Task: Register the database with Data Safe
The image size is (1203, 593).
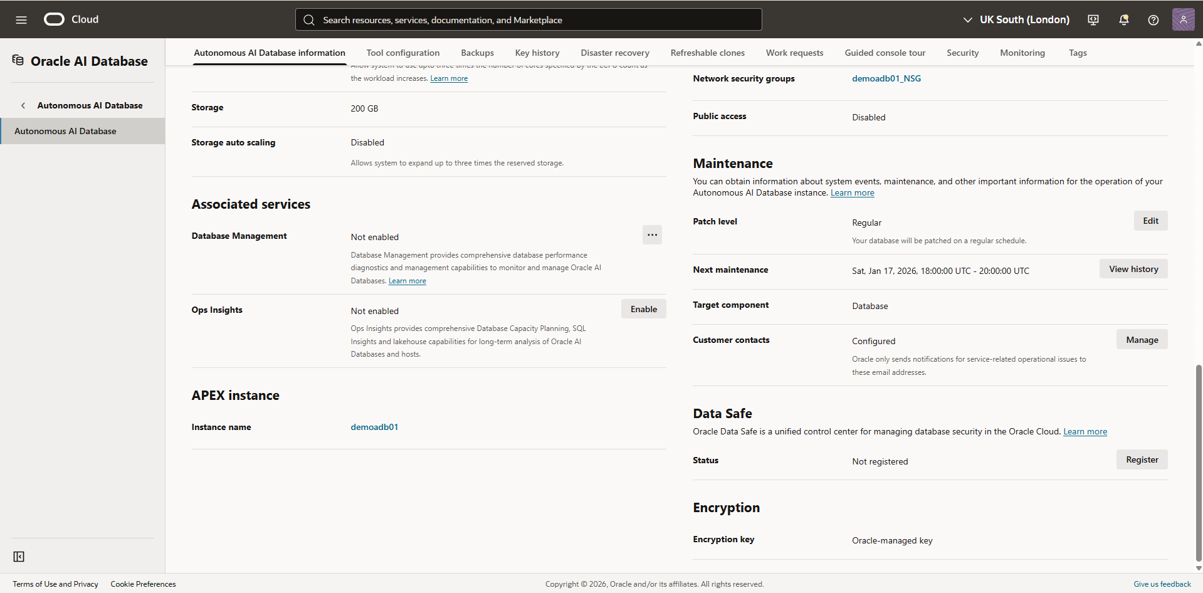Action: pyautogui.click(x=1142, y=459)
